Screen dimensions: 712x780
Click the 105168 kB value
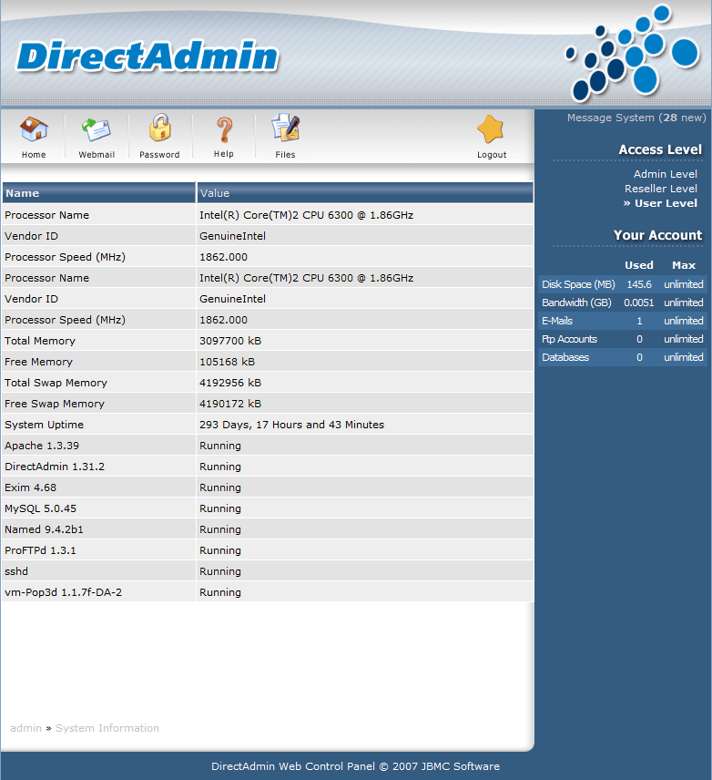[x=228, y=362]
